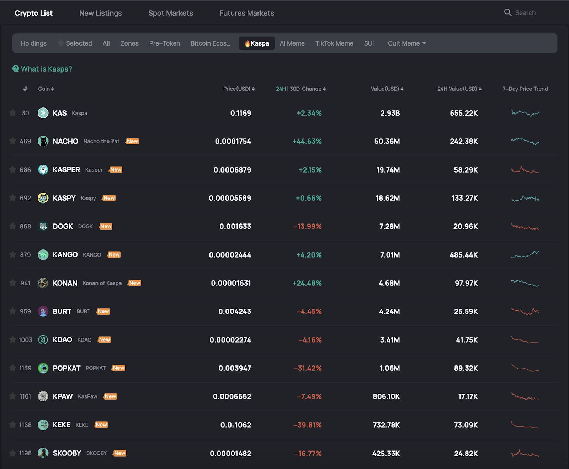The image size is (569, 469).
Task: Toggle favorite star for KAS
Action: pos(12,113)
